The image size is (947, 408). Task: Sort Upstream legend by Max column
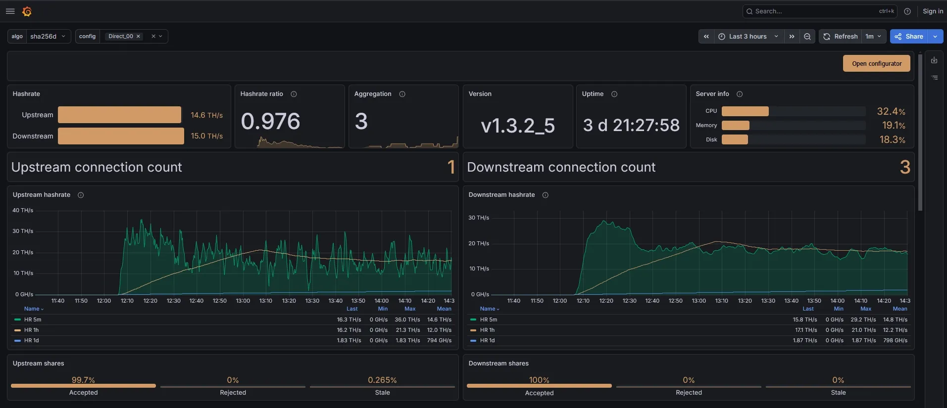click(410, 309)
